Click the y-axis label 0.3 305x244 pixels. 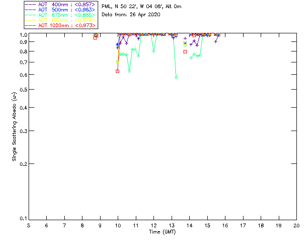coord(23,131)
